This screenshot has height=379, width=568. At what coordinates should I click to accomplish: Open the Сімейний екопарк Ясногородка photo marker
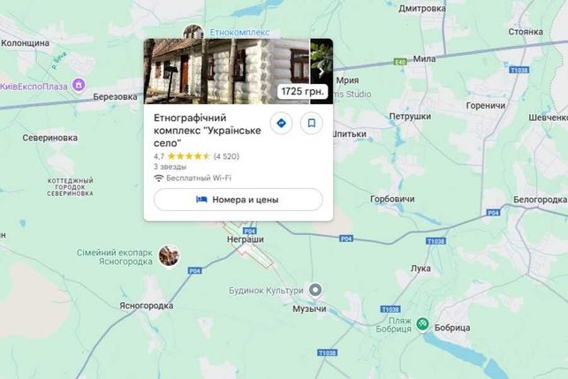coord(170,255)
